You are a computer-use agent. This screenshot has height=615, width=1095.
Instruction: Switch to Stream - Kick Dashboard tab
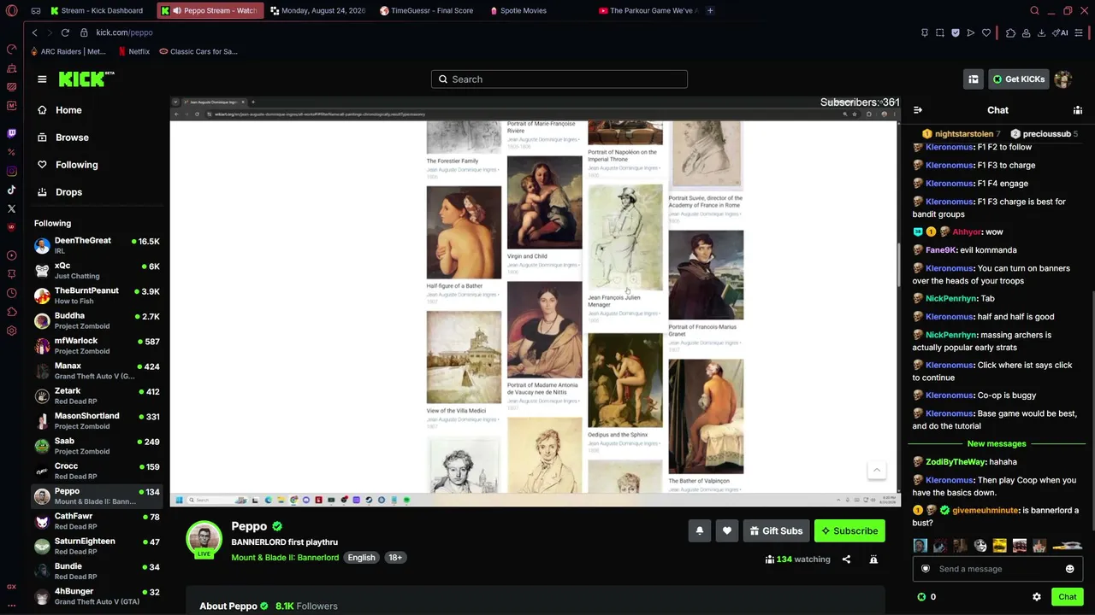click(x=97, y=10)
